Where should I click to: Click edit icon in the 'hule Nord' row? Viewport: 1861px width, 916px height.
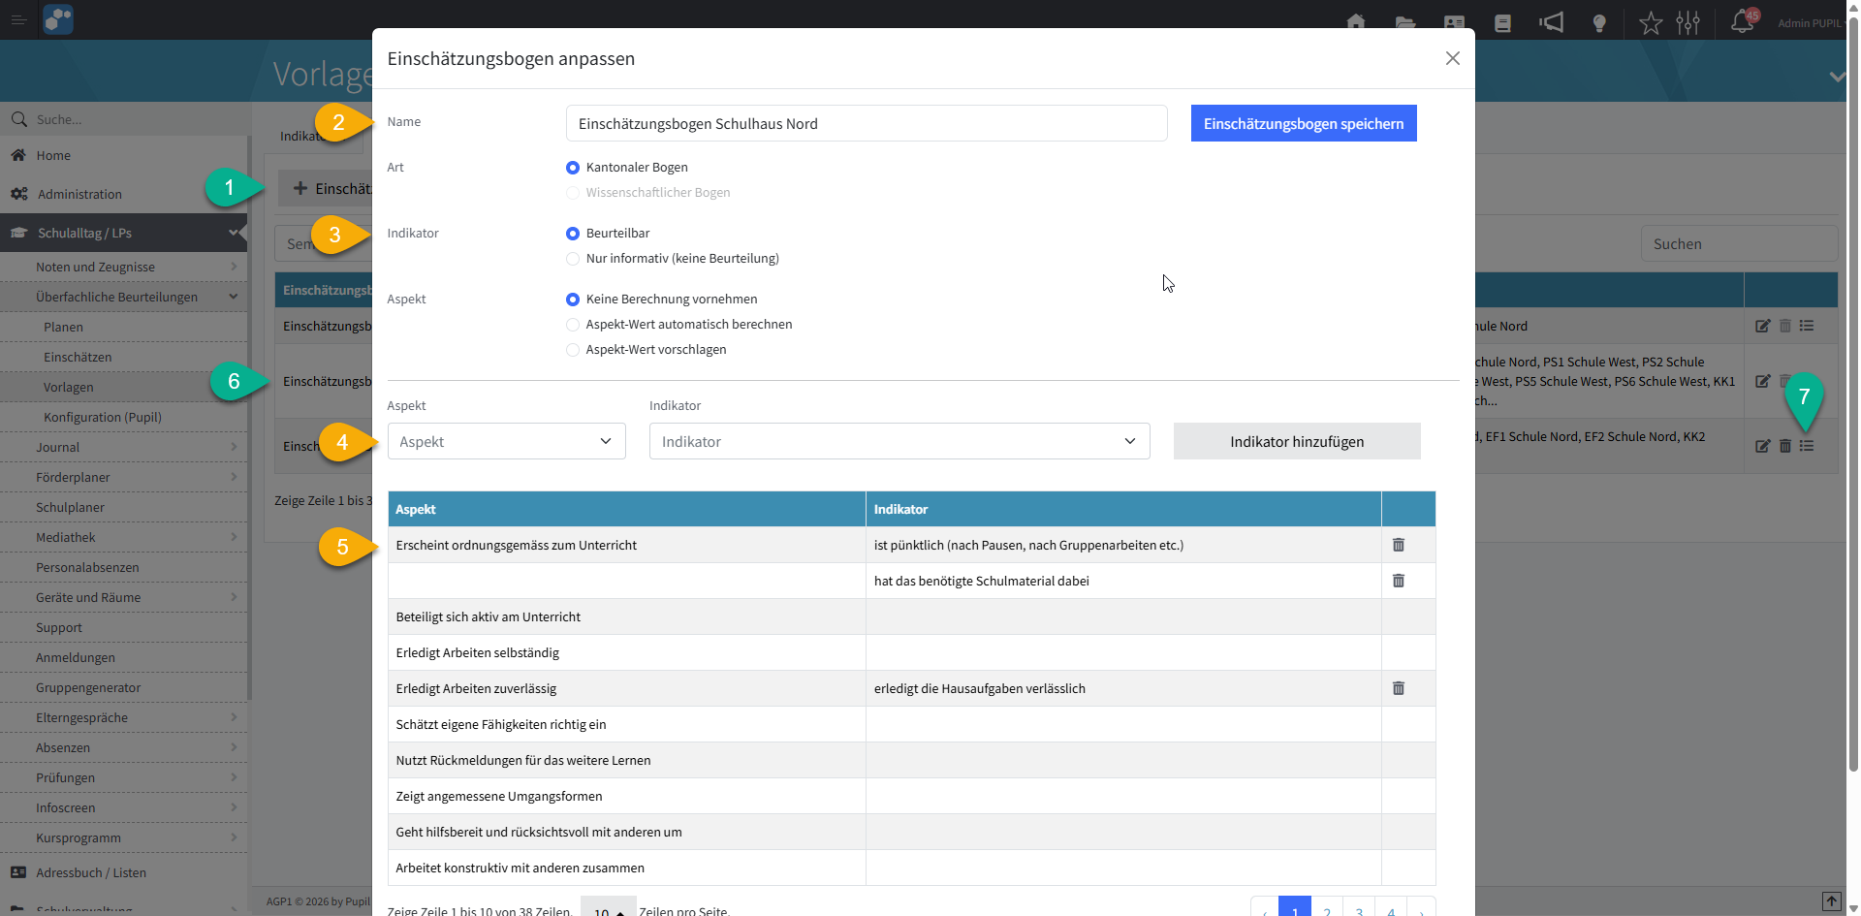tap(1762, 326)
